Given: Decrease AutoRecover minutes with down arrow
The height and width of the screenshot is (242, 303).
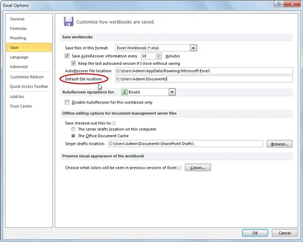Looking at the screenshot, I should [159, 57].
